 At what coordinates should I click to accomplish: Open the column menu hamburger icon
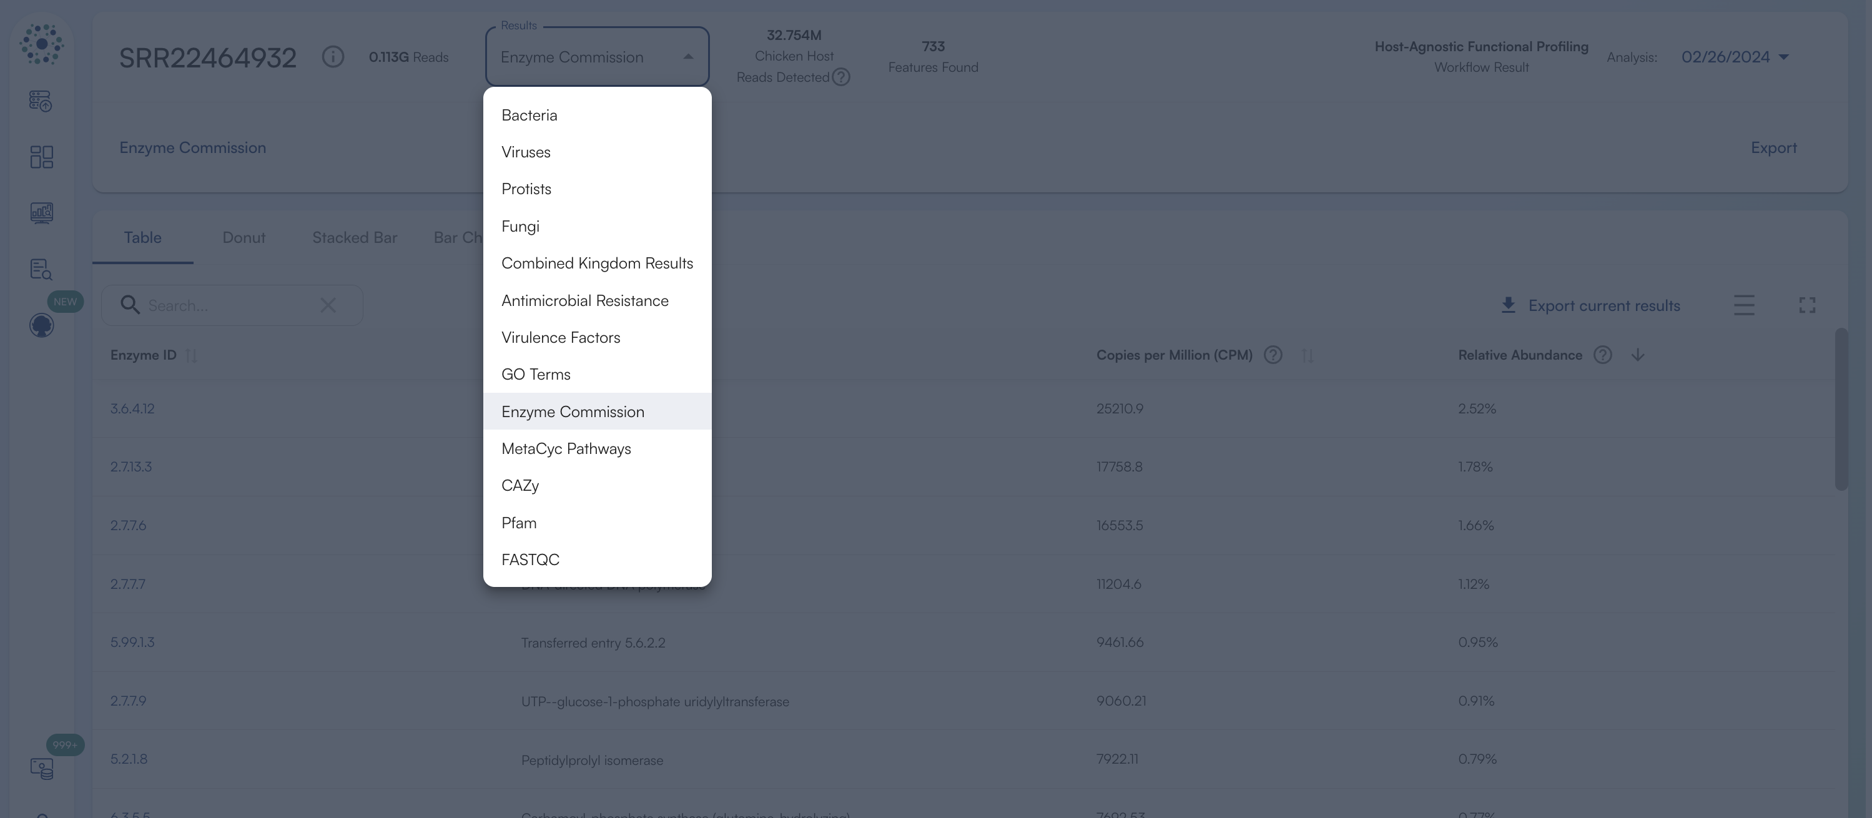pos(1744,305)
